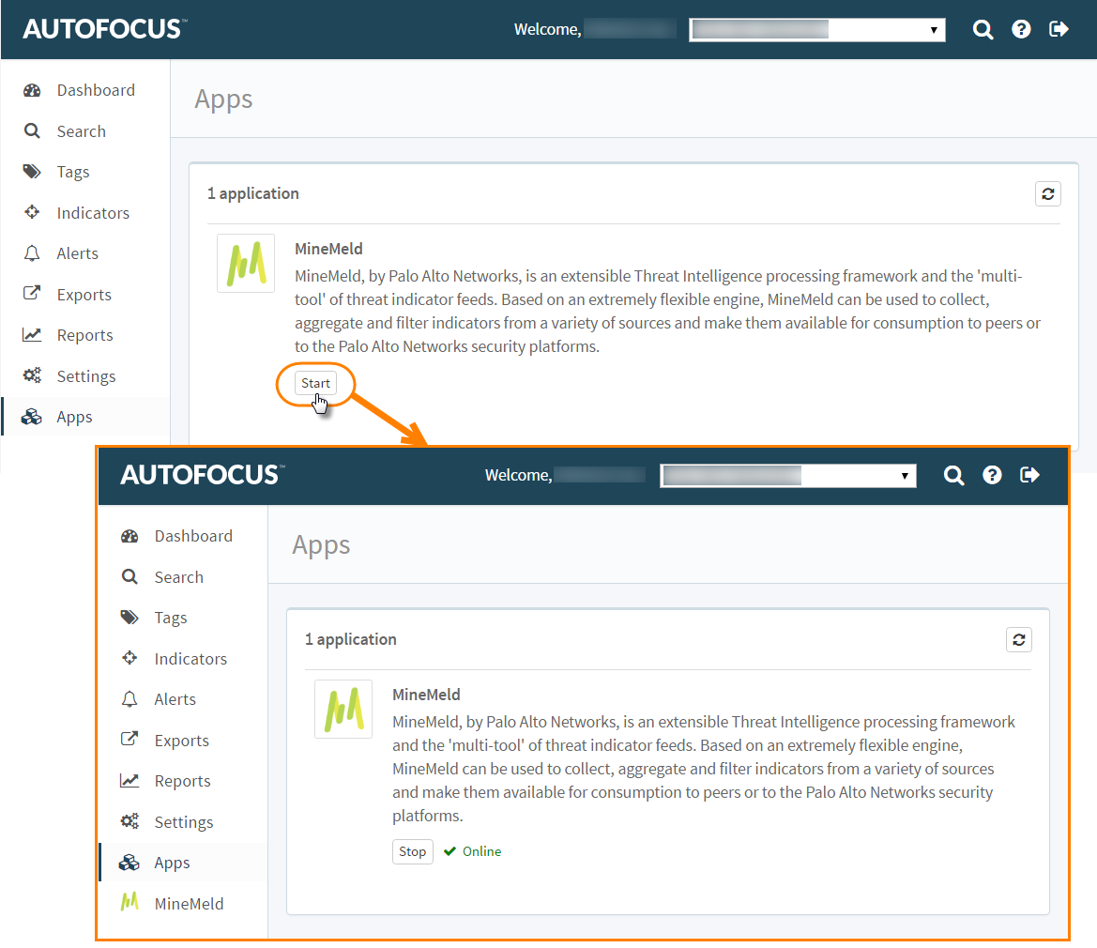Open the account dropdown in upper header

coord(817,29)
